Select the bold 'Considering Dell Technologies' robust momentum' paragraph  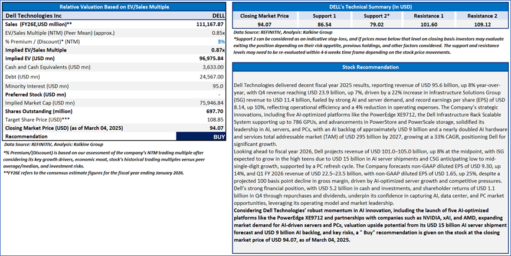[x=370, y=225]
